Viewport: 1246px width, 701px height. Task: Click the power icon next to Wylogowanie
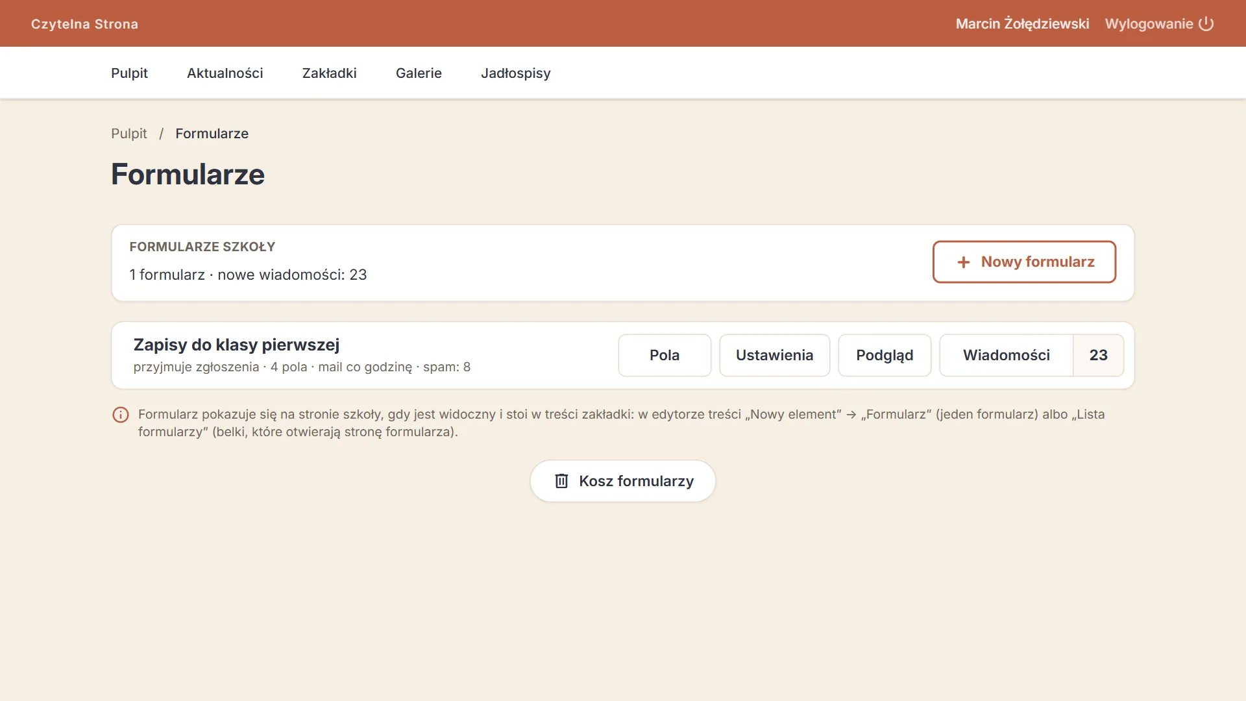point(1206,24)
